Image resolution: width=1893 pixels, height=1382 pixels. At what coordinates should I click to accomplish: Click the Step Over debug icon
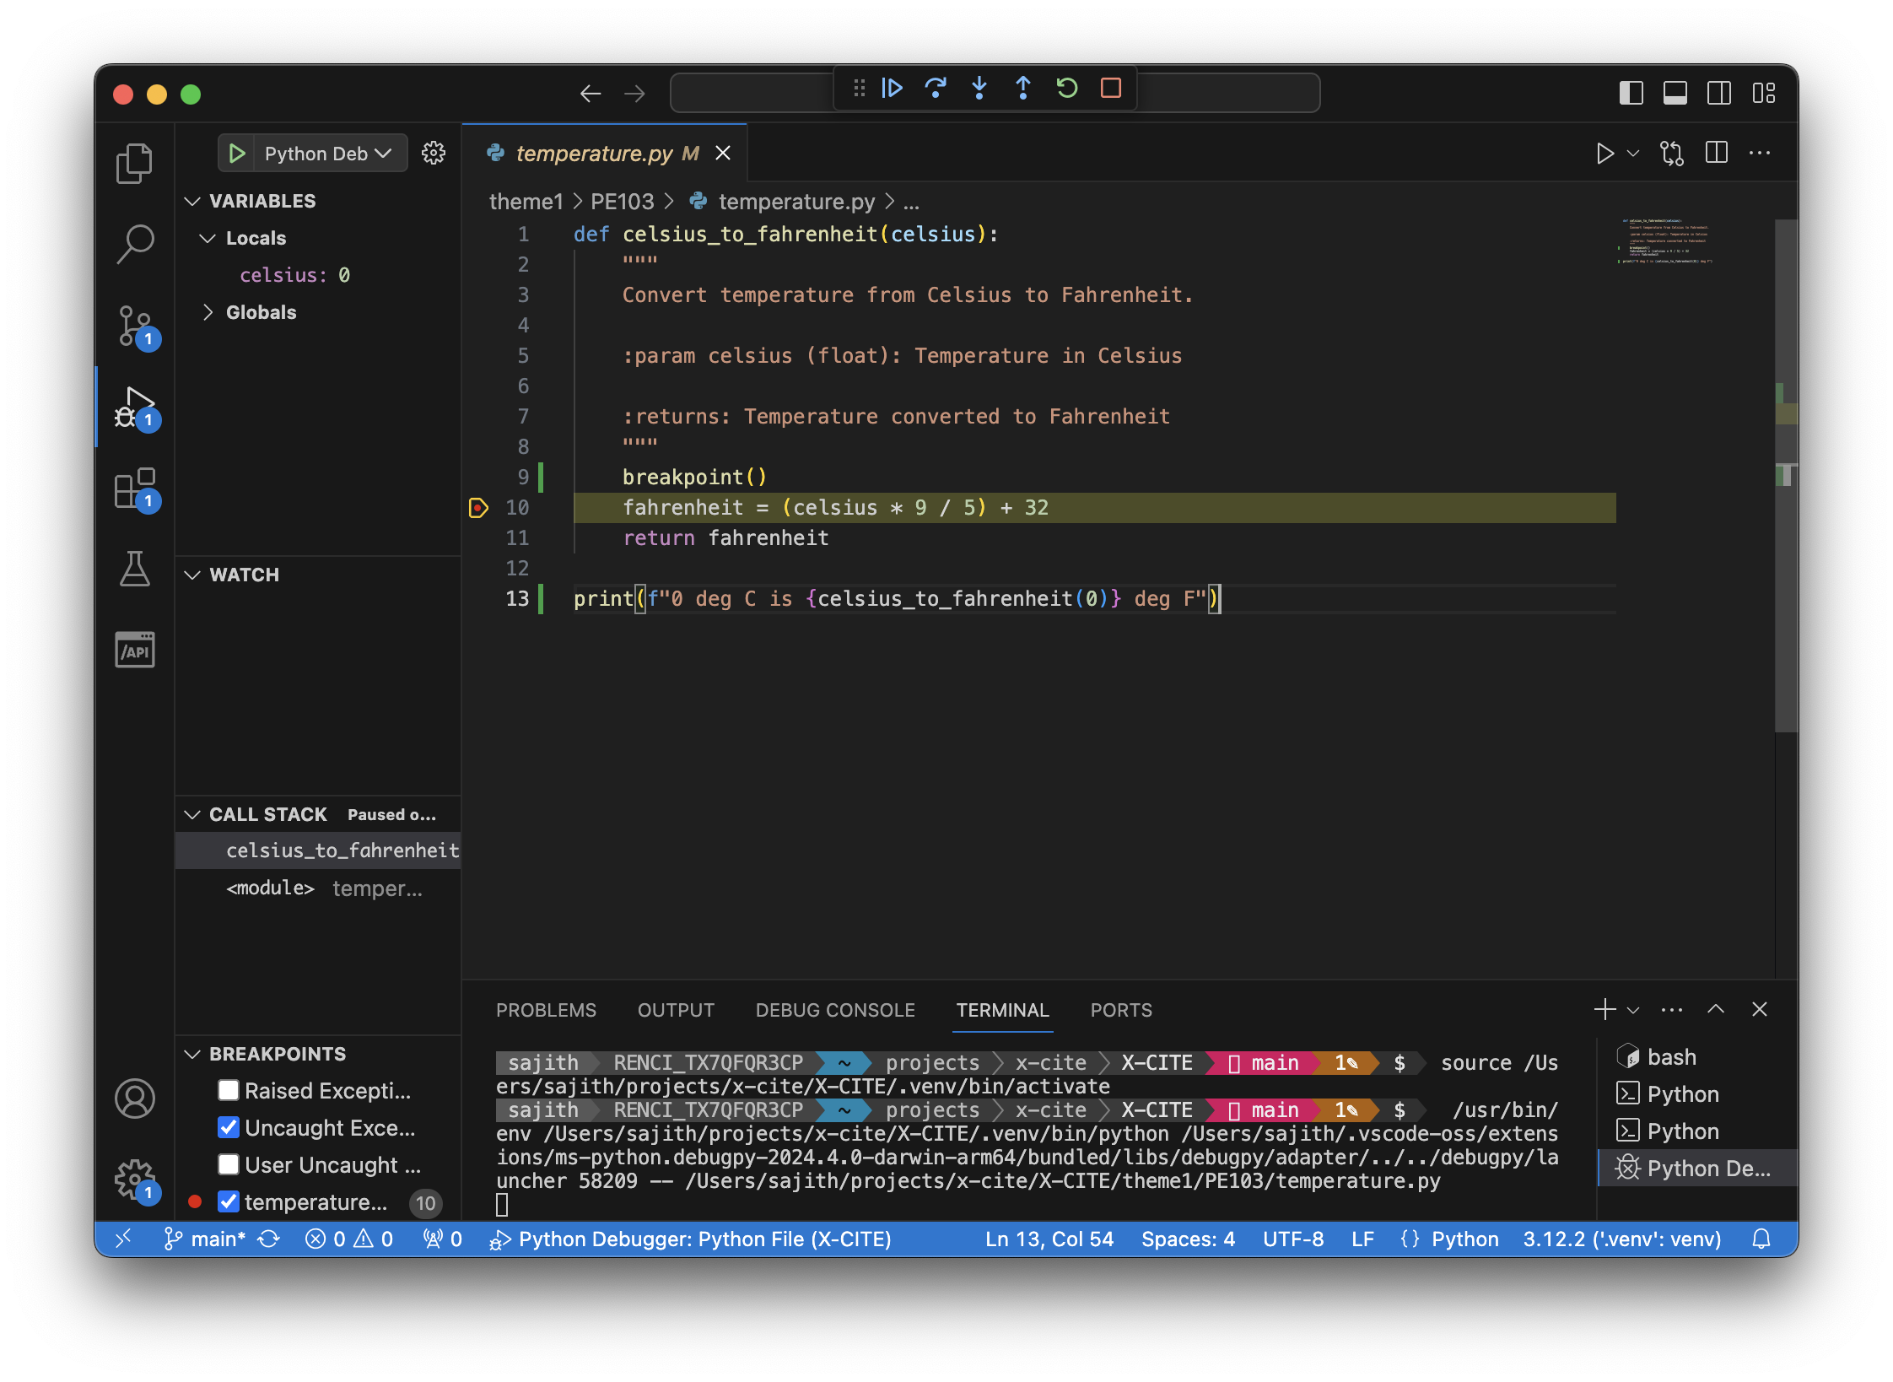(936, 88)
